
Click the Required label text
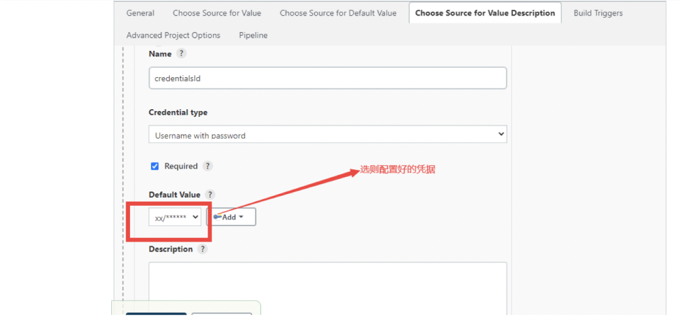tap(181, 166)
